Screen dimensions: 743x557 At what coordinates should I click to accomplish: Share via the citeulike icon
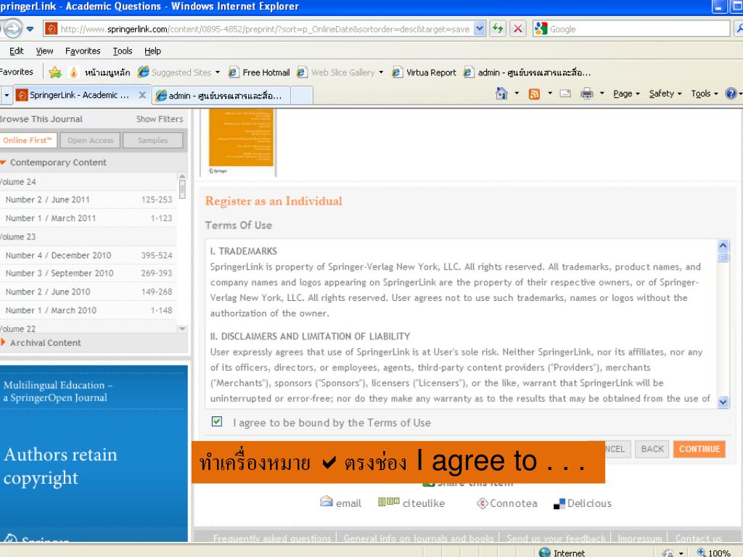[389, 502]
